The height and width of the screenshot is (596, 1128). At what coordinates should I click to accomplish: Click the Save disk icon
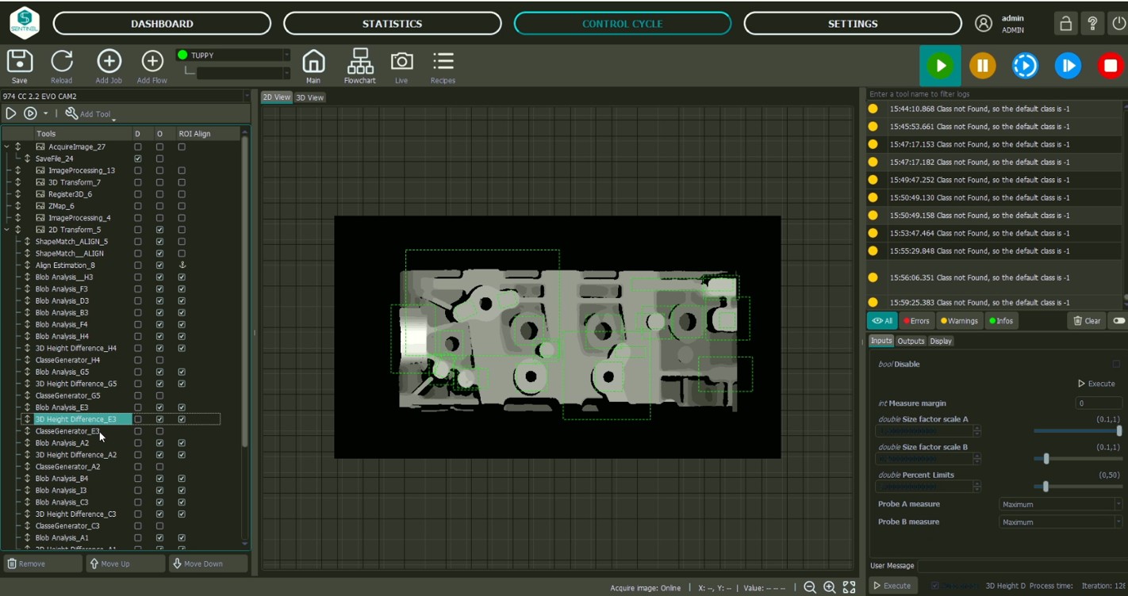[x=19, y=62]
